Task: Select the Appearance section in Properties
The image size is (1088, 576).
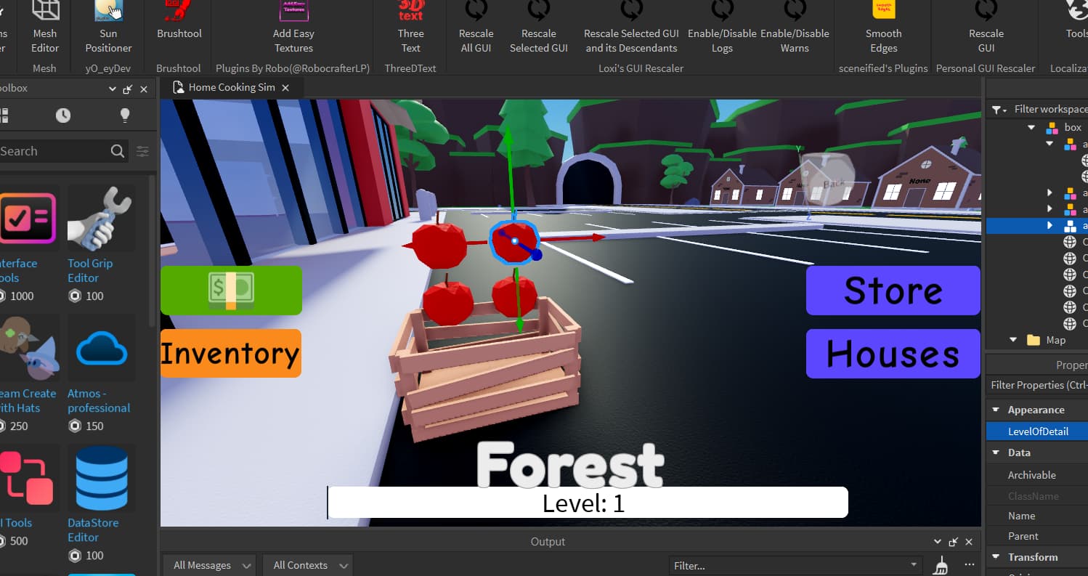Action: point(1028,410)
